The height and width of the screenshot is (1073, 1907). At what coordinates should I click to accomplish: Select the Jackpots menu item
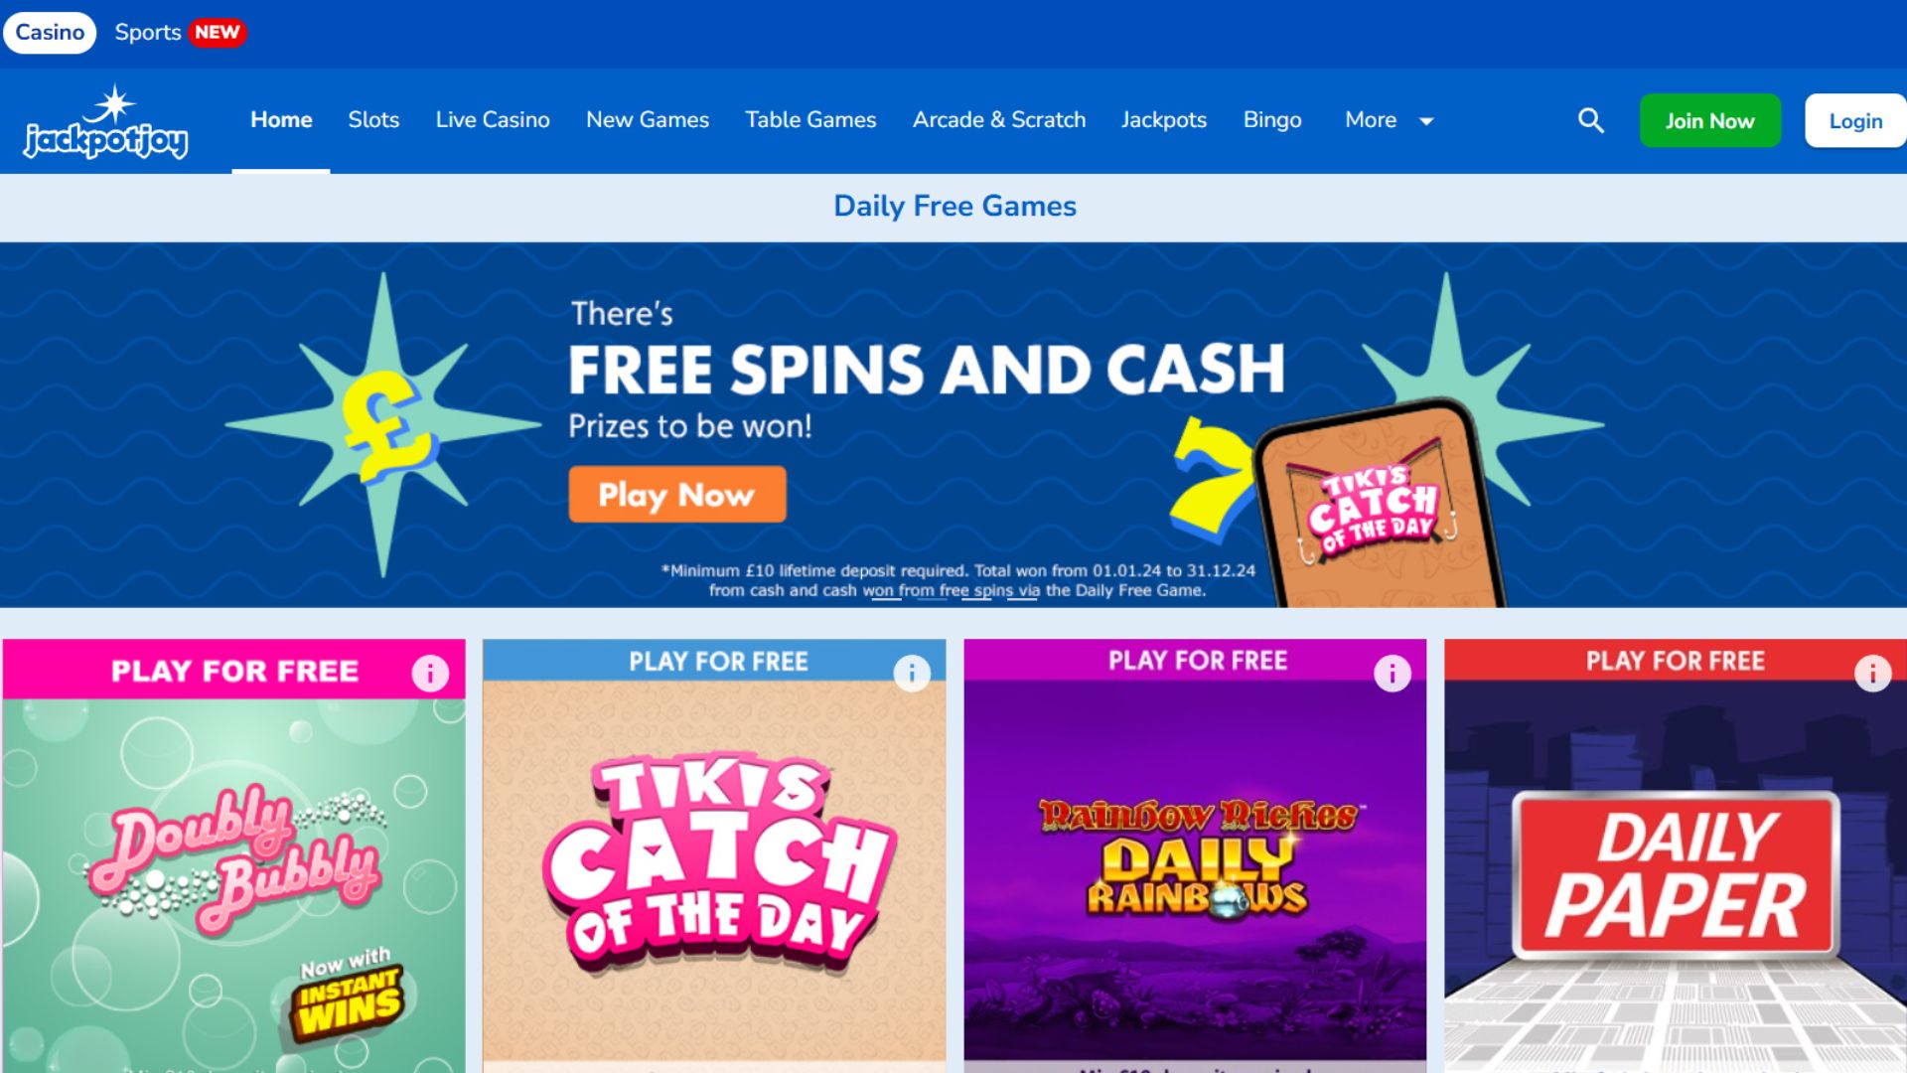[1164, 120]
